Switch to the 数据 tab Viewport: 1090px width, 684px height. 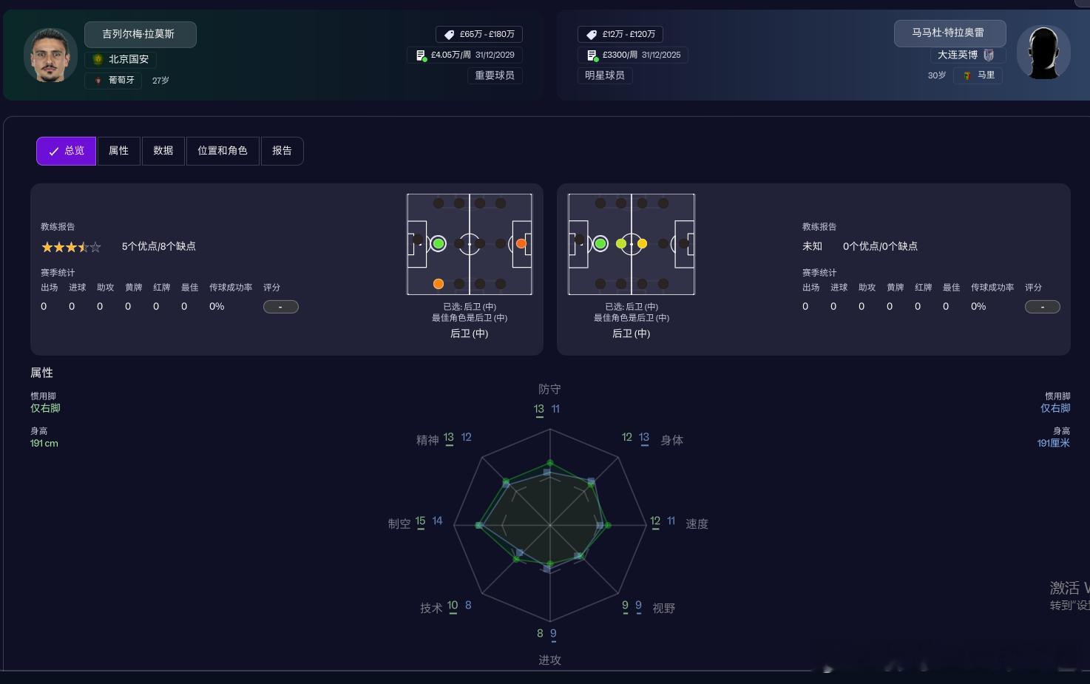[x=163, y=151]
